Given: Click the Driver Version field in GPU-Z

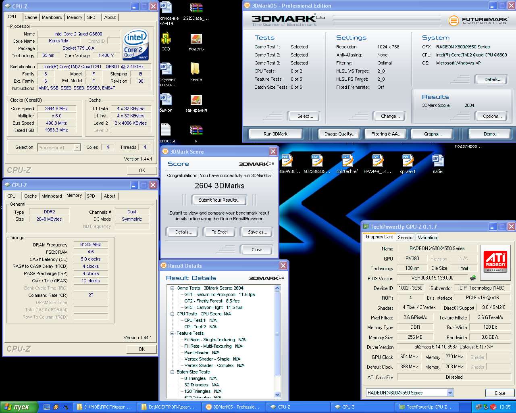Looking at the screenshot, I should [454, 347].
